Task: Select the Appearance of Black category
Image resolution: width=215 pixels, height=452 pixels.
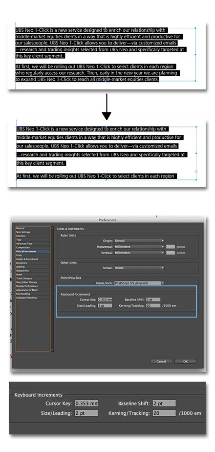Action: (33, 290)
